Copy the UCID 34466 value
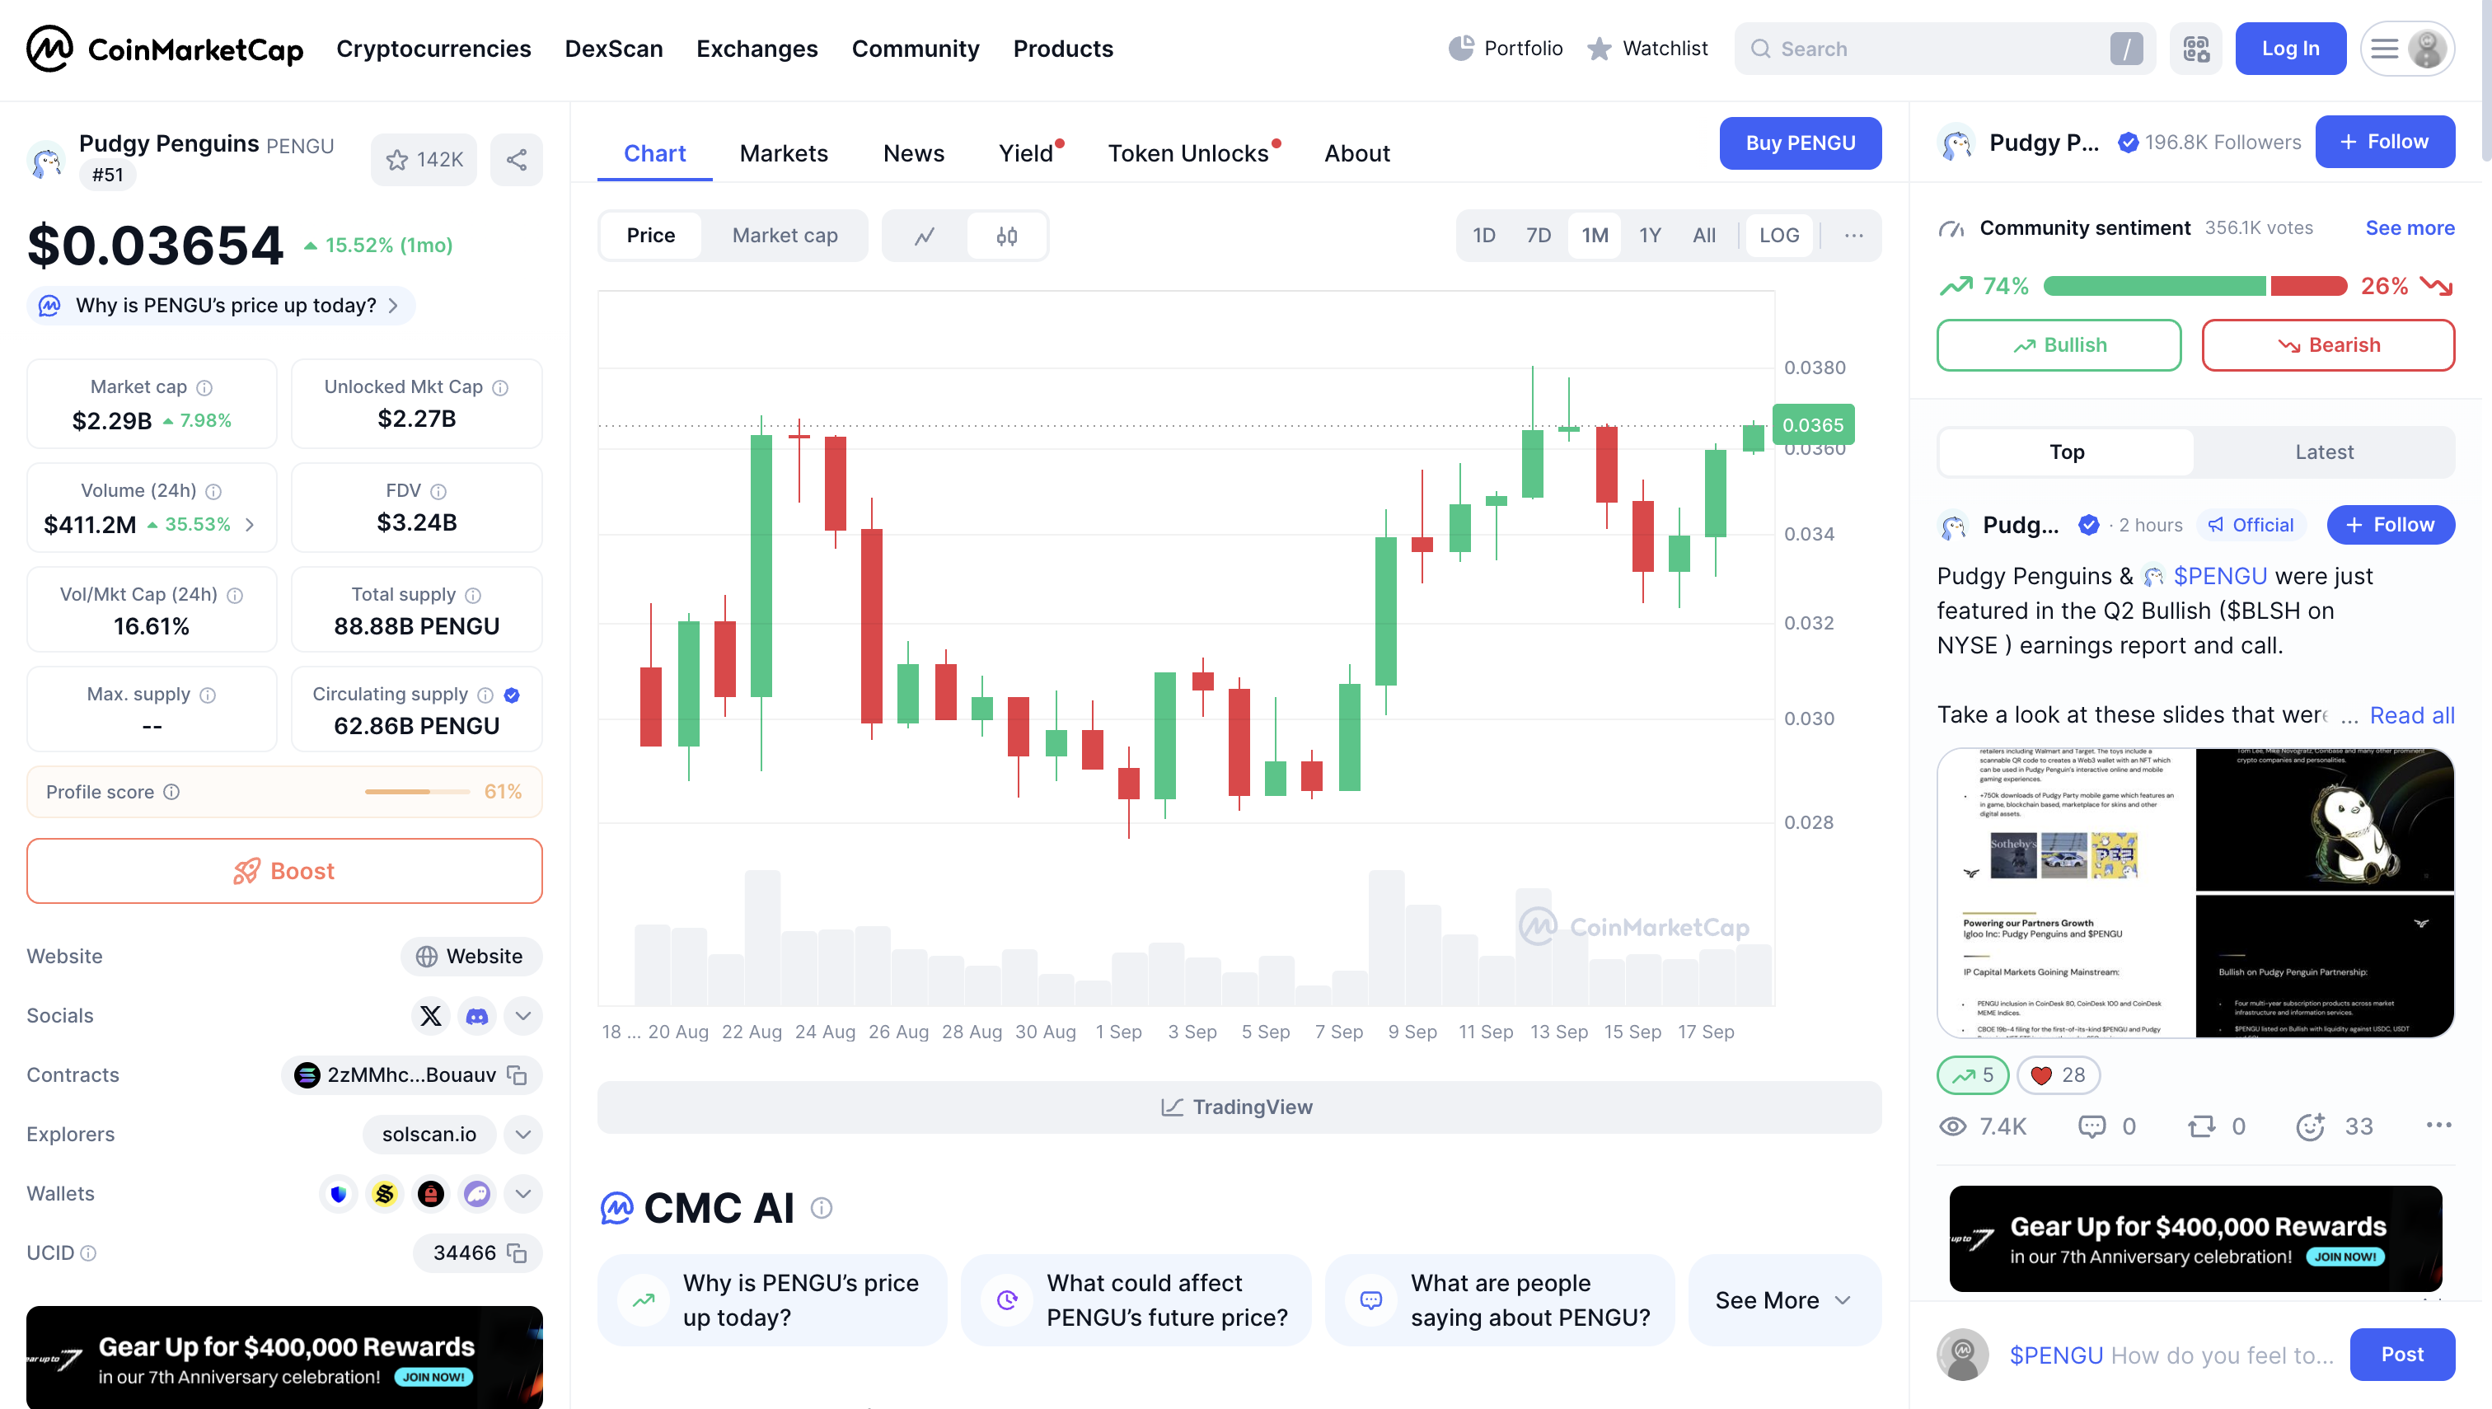Screen dimensions: 2492x1409 518,1253
